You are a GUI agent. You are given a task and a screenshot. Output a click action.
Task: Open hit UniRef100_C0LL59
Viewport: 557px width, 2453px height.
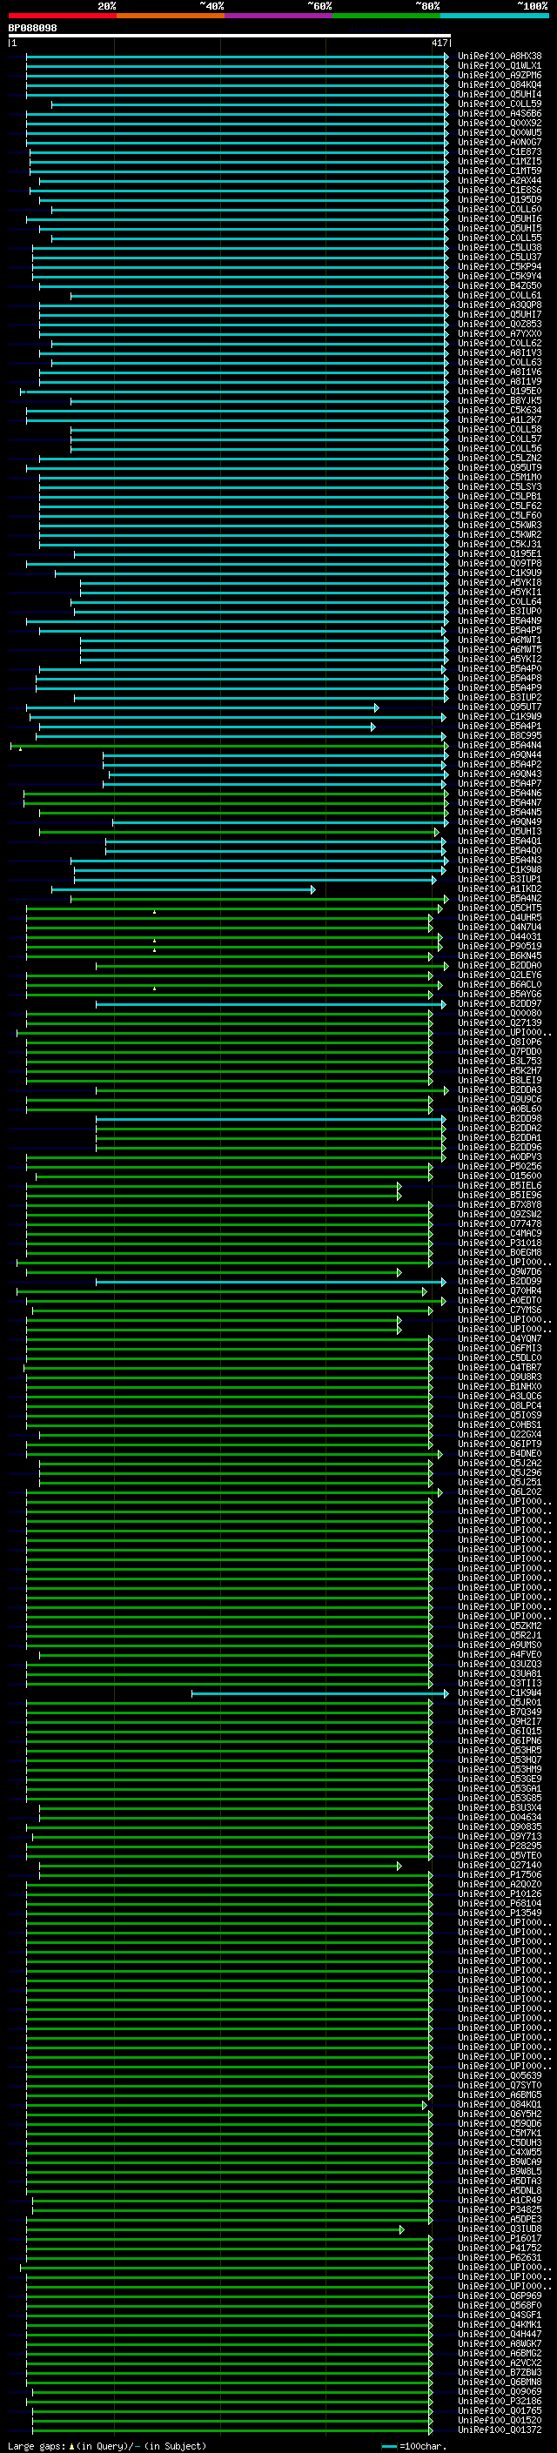click(500, 104)
